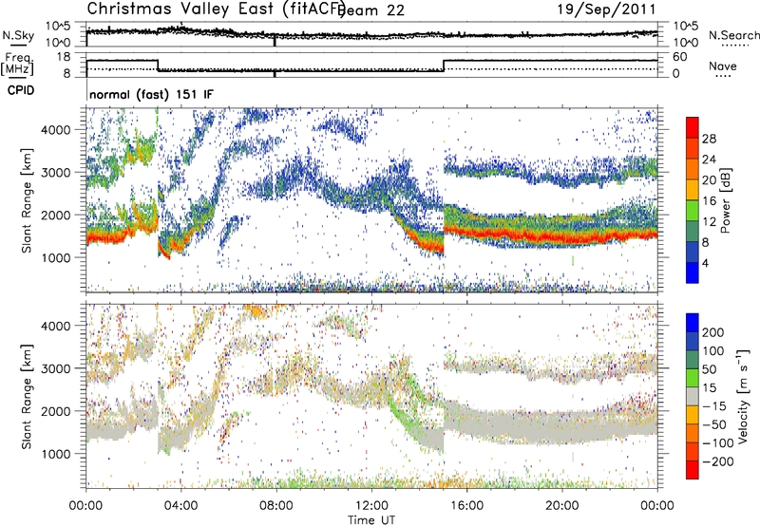Click the dotted line sample under N.Search
The height and width of the screenshot is (526, 760).
point(735,46)
